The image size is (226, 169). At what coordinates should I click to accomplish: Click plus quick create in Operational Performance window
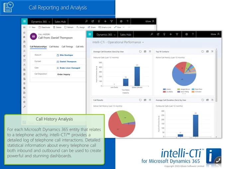tap(170, 34)
